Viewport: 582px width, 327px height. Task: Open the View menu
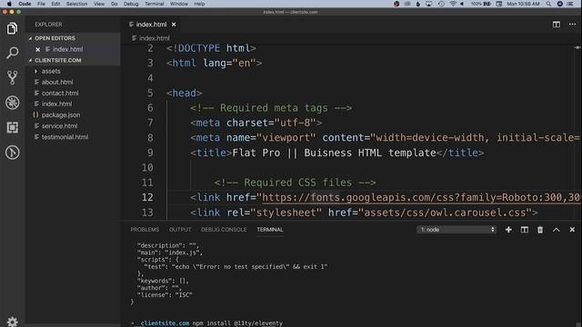pyautogui.click(x=99, y=4)
